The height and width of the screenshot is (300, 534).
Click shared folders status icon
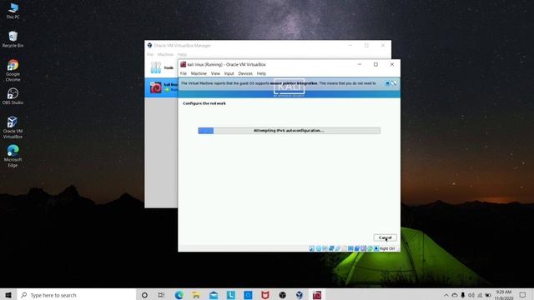tap(345, 248)
